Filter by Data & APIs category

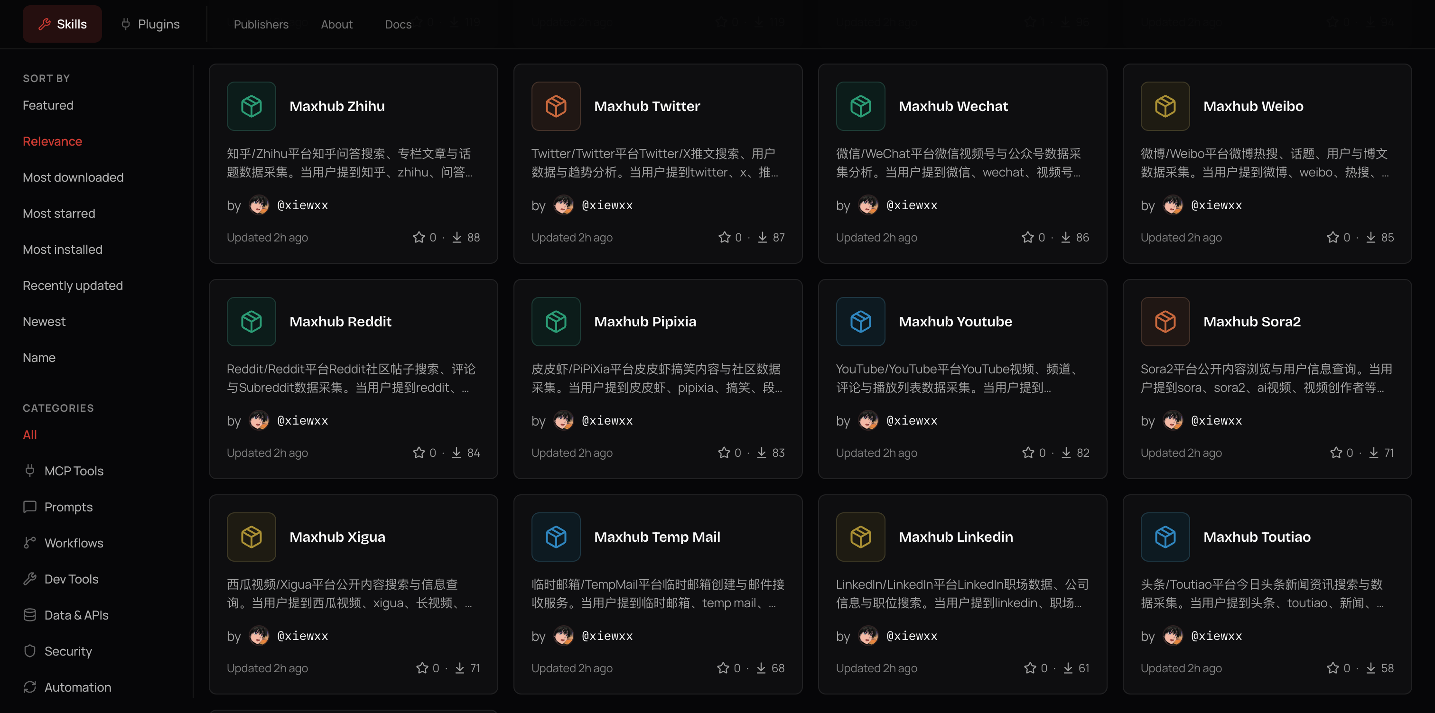pos(66,615)
